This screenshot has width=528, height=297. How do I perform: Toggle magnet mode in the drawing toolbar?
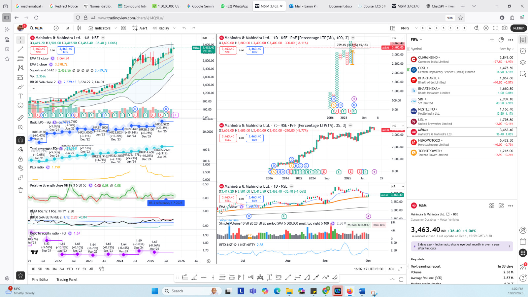20,140
